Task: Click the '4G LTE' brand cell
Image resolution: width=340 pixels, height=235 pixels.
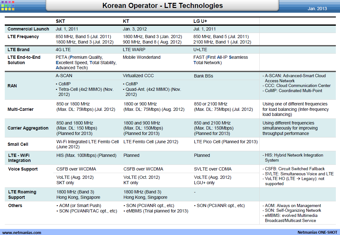Action: [63, 50]
